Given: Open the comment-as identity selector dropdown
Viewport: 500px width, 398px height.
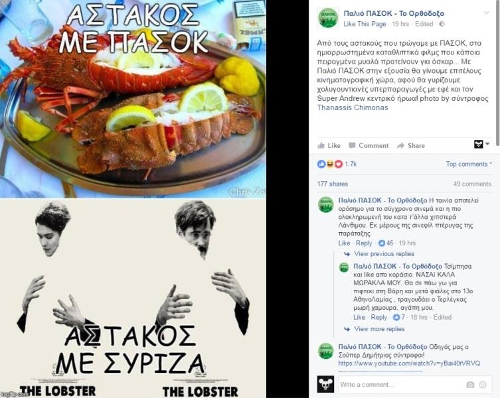Looking at the screenshot, I should (x=481, y=145).
